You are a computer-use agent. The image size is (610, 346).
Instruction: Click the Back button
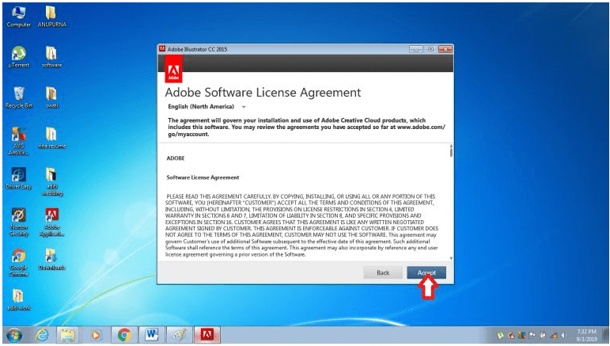click(x=383, y=272)
